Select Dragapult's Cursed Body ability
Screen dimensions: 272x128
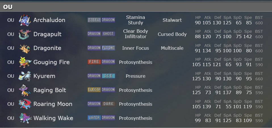click(172, 34)
